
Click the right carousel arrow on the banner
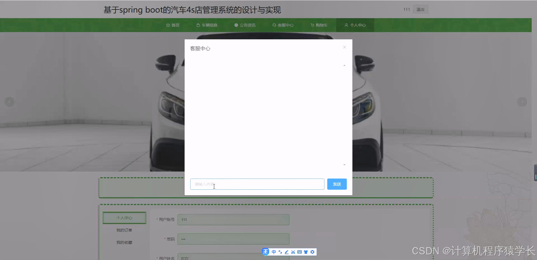522,102
